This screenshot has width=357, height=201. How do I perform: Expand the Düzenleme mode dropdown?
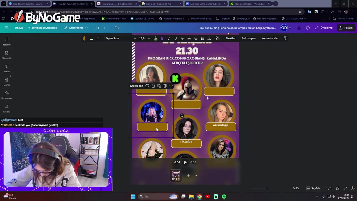tap(76, 28)
